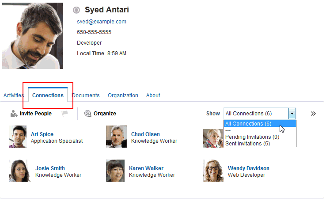Choose Sent Invitations (5) from list
Screen dimensions: 326x202
(x=247, y=143)
